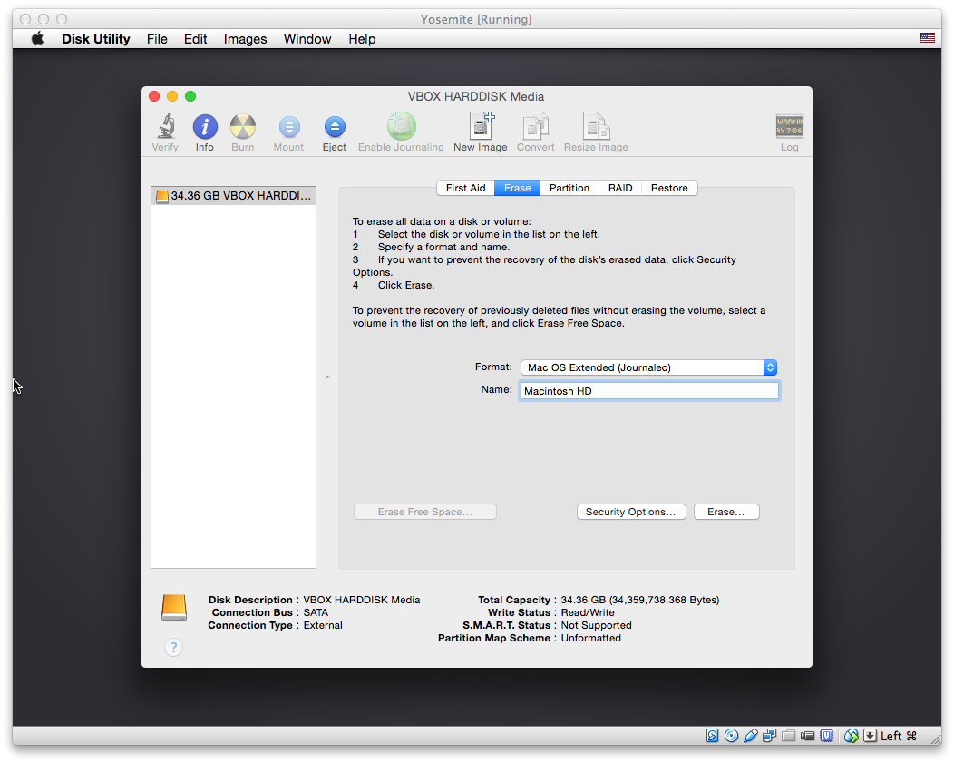The width and height of the screenshot is (954, 763).
Task: Click the Name text field
Action: (648, 391)
